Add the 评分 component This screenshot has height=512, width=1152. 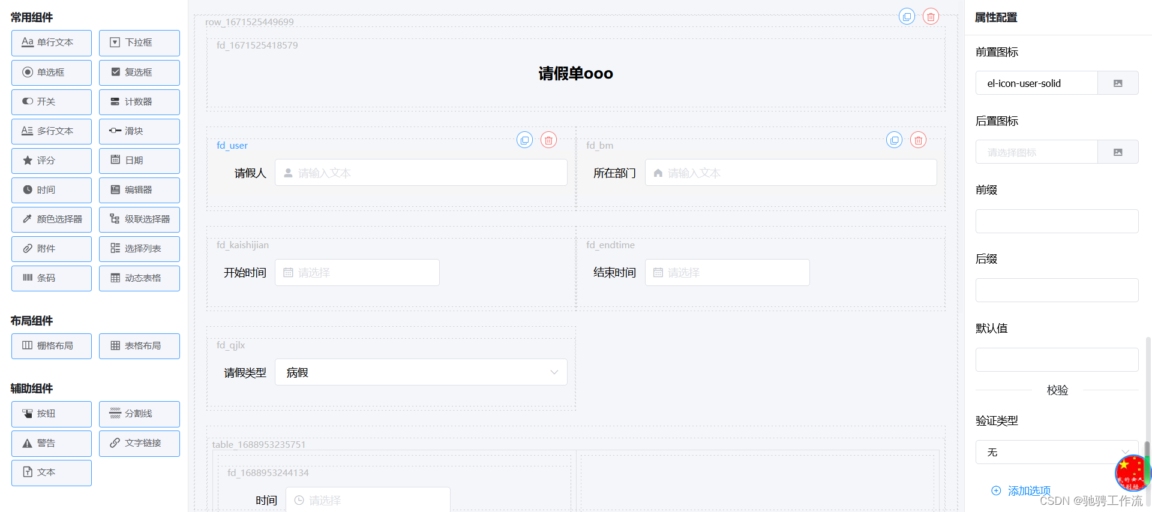(52, 161)
